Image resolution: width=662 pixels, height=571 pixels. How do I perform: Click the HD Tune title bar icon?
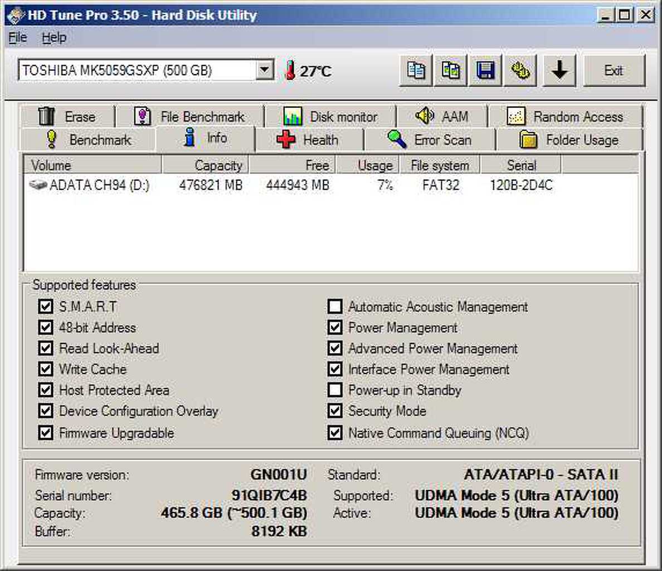pyautogui.click(x=15, y=15)
